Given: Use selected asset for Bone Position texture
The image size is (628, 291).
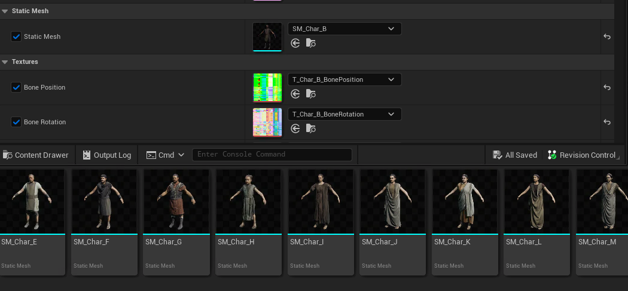Looking at the screenshot, I should pyautogui.click(x=295, y=94).
